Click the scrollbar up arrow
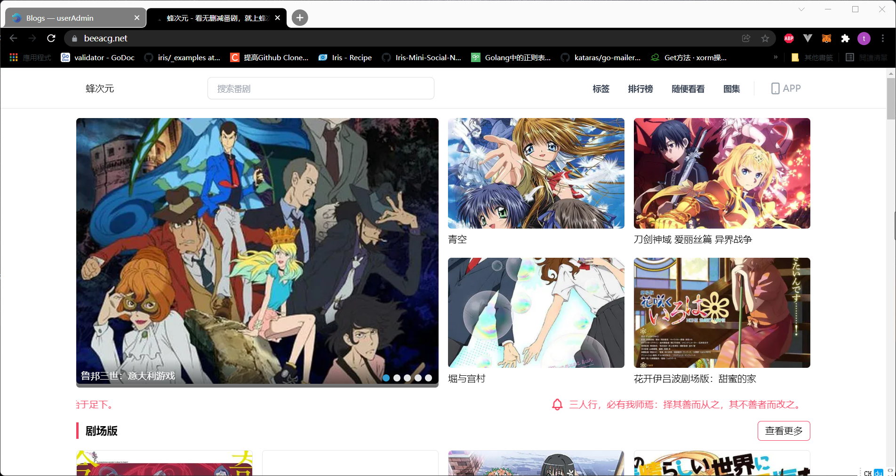896x476 pixels. coord(891,73)
